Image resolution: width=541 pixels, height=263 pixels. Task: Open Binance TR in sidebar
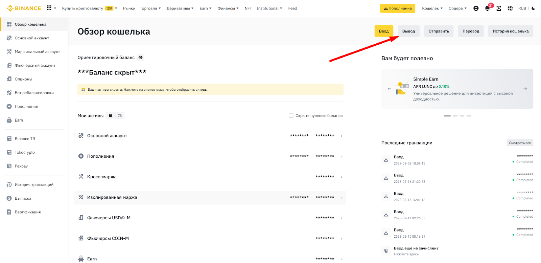34,139
